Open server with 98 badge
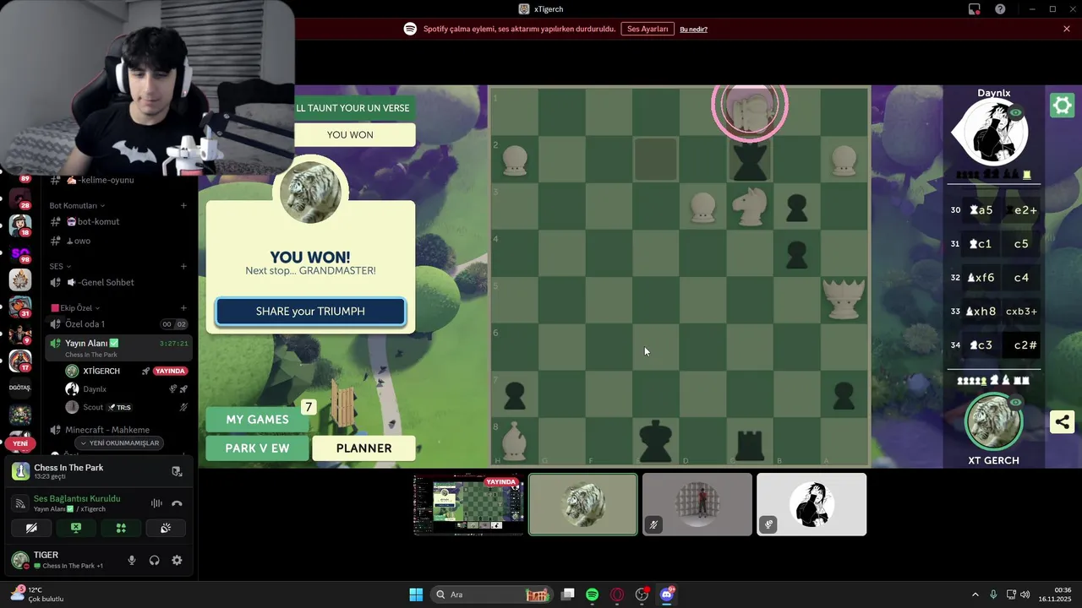 (x=20, y=252)
